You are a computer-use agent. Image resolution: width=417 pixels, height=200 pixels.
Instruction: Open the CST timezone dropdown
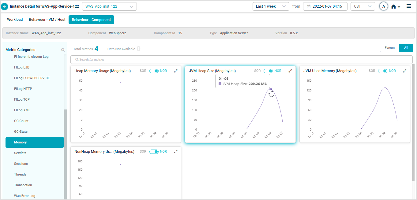tap(363, 6)
